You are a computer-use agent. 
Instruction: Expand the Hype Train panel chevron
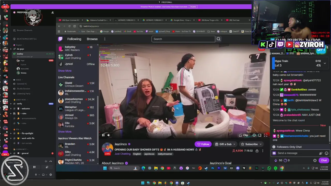[x=325, y=63]
